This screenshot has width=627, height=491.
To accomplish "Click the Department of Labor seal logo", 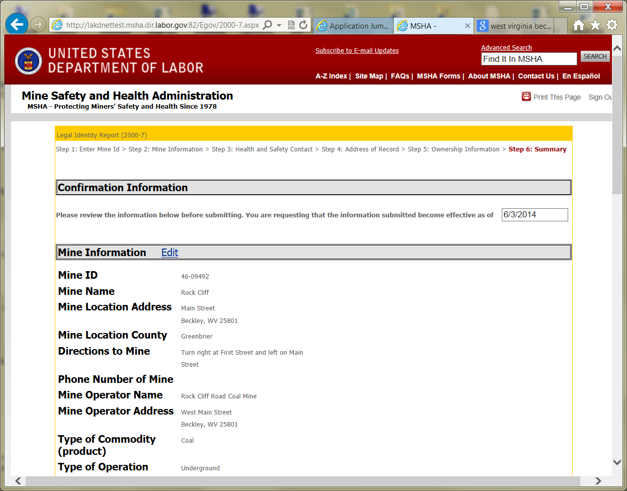I will [29, 61].
